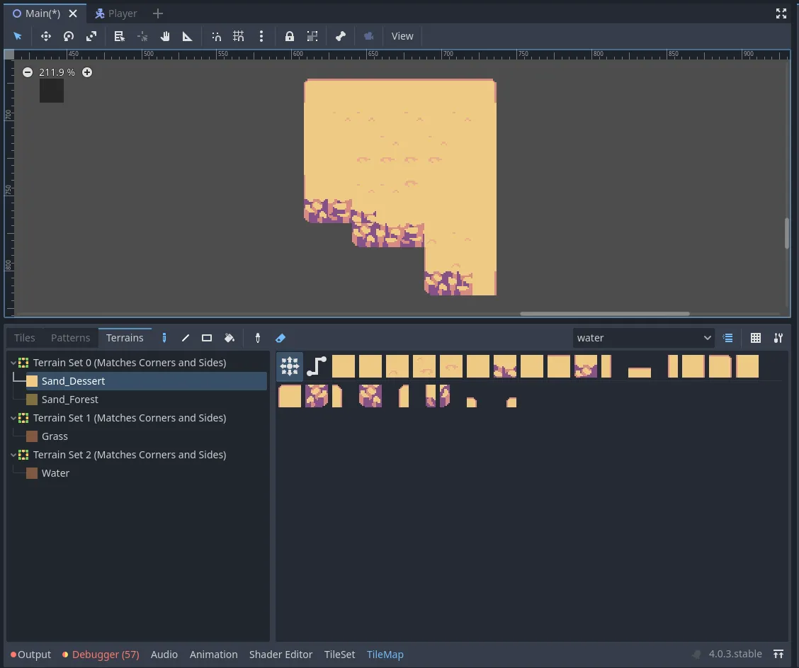
Task: Choose Connect mode terrain painting
Action: [290, 366]
